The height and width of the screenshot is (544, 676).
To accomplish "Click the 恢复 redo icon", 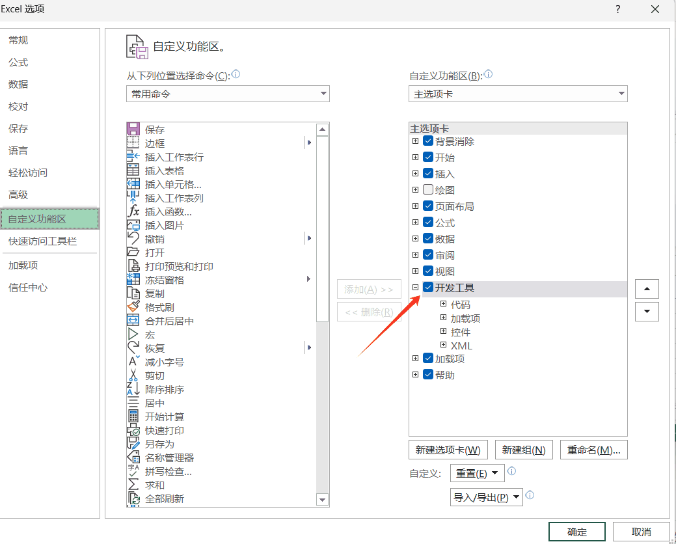I will pos(133,348).
